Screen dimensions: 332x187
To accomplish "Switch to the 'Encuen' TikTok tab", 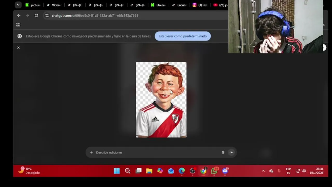I will point(179,5).
